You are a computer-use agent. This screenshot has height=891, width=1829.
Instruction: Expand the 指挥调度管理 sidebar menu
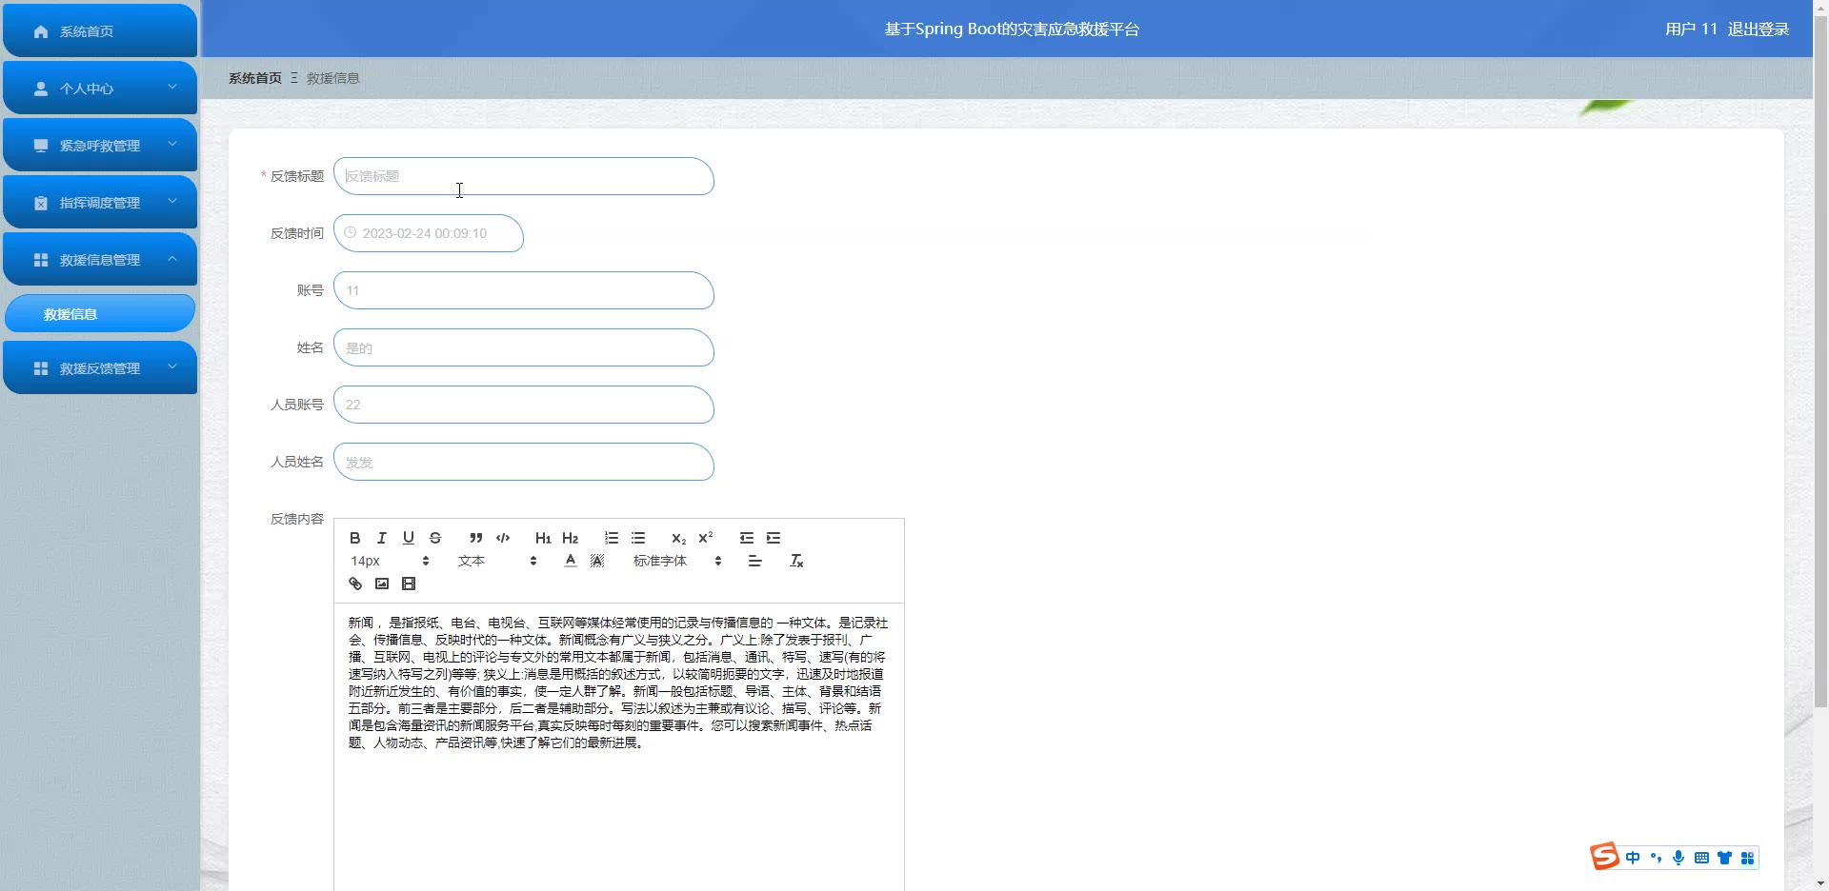pyautogui.click(x=100, y=202)
